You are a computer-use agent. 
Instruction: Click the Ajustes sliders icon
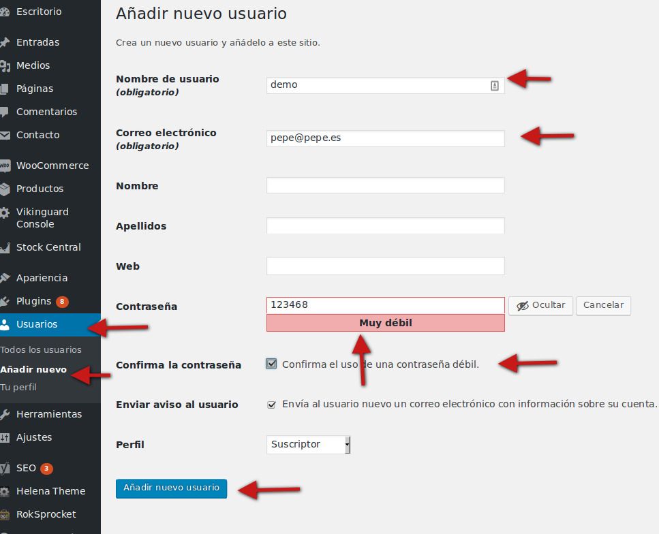click(5, 438)
